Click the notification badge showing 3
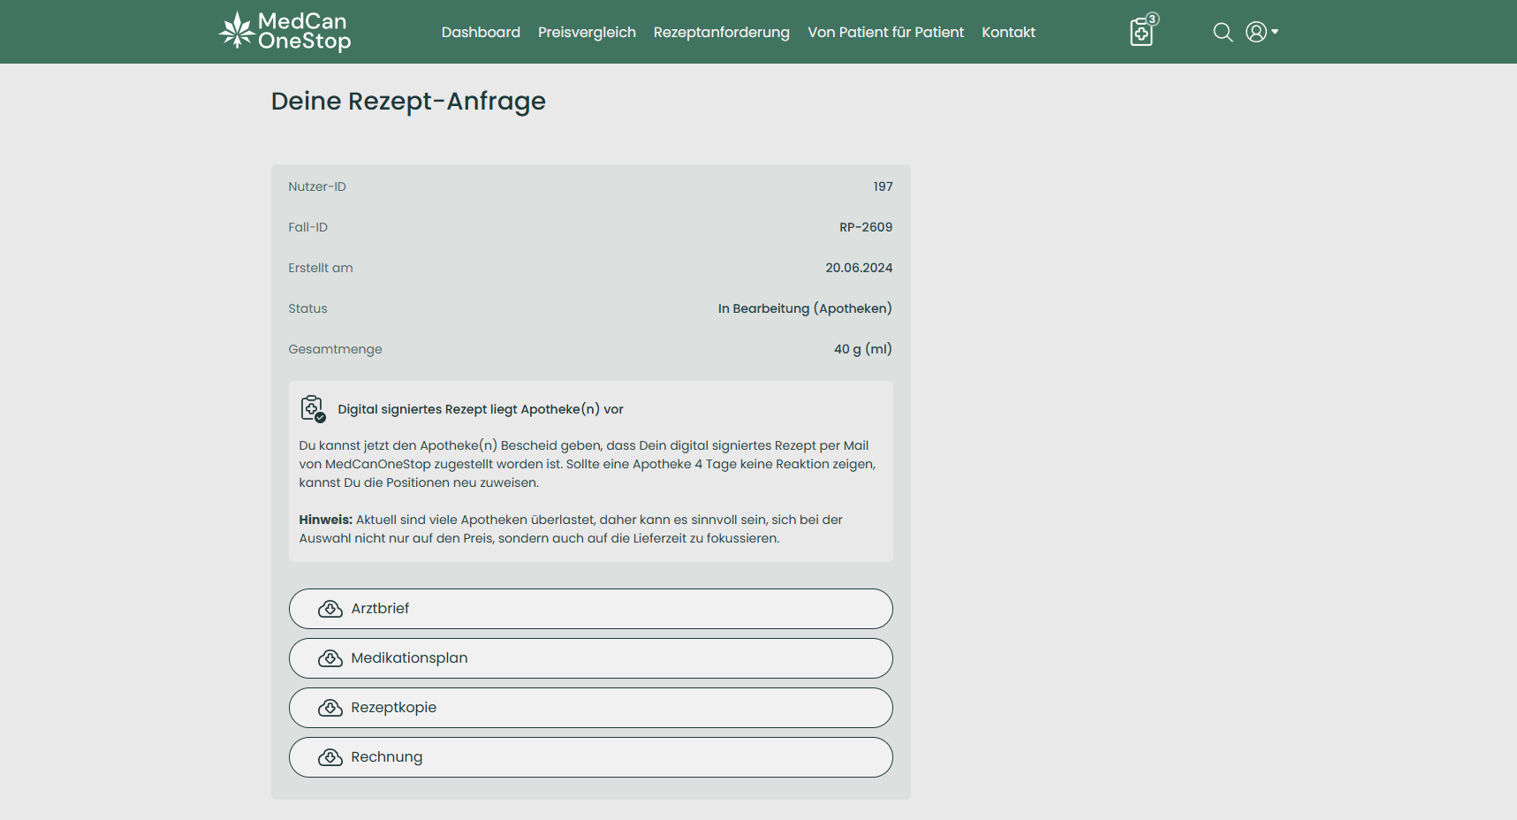Image resolution: width=1517 pixels, height=820 pixels. click(x=1153, y=19)
